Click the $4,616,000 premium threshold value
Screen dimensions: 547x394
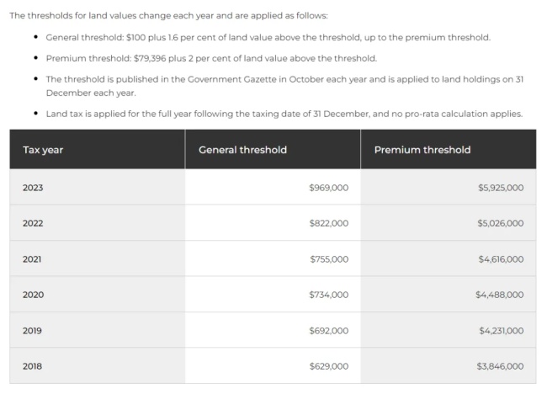(x=501, y=259)
